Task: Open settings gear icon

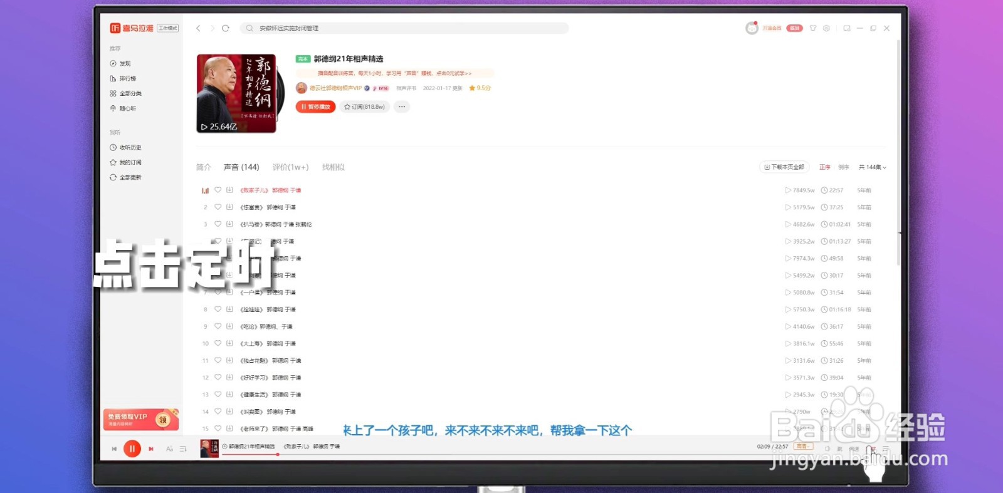Action: 826,28
